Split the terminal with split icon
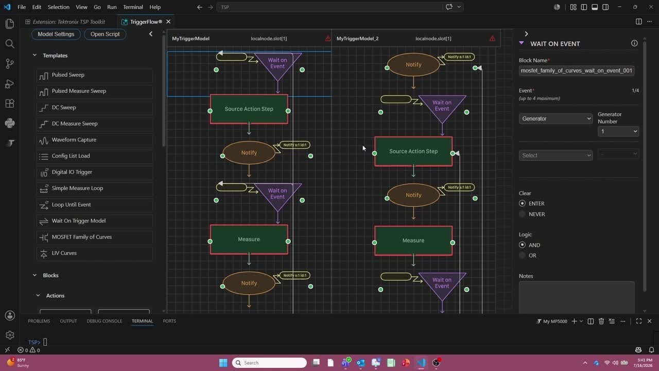Image resolution: width=659 pixels, height=371 pixels. pyautogui.click(x=591, y=321)
